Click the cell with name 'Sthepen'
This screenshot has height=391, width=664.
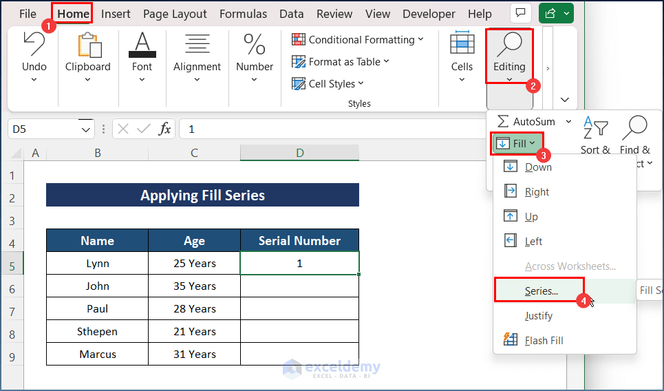pyautogui.click(x=98, y=331)
